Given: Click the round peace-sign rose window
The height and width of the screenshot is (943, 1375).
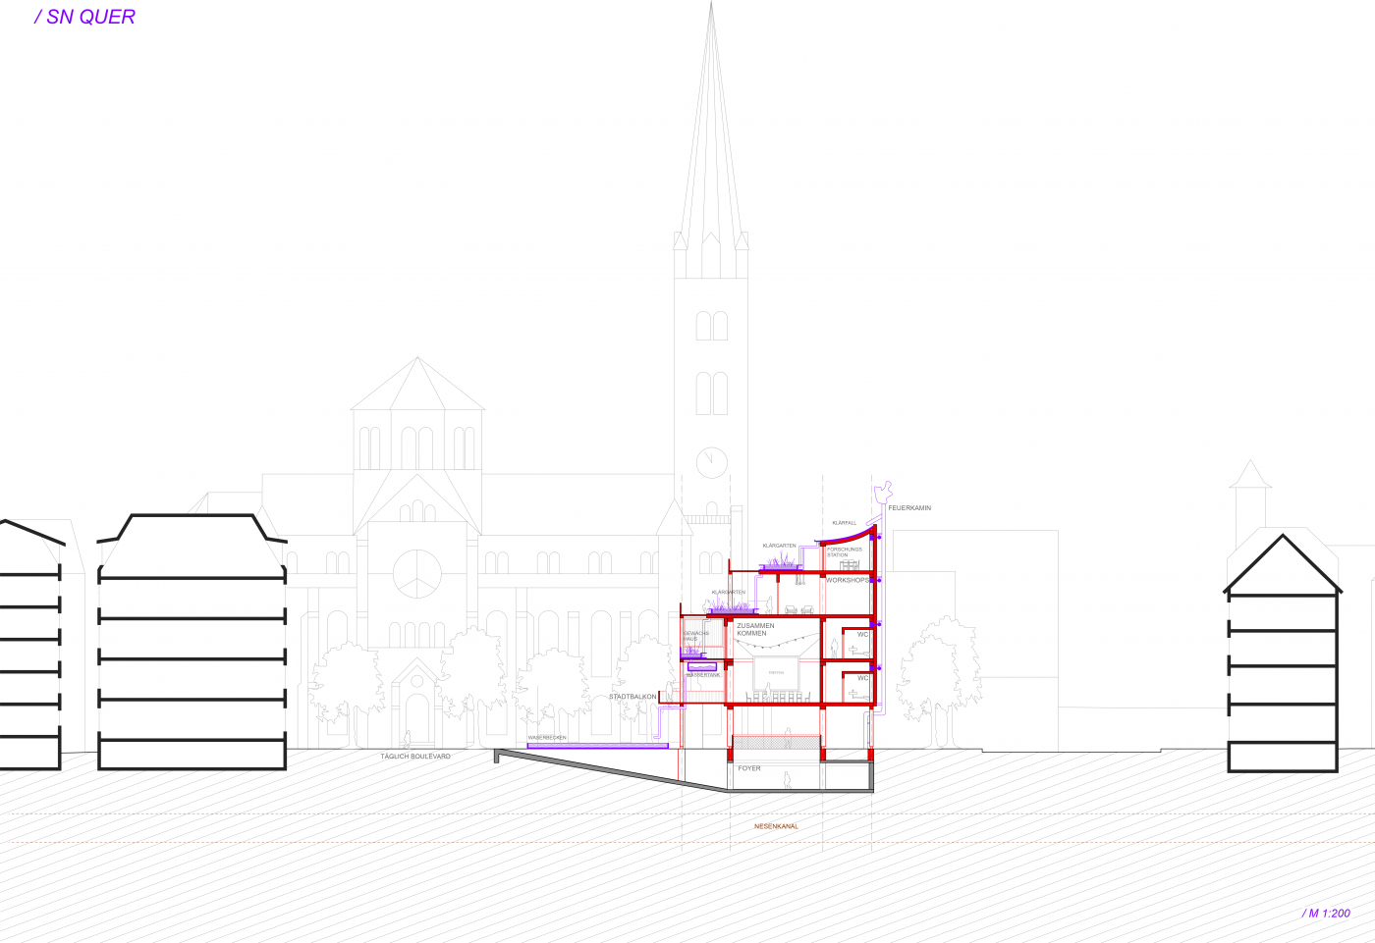Looking at the screenshot, I should click(417, 572).
